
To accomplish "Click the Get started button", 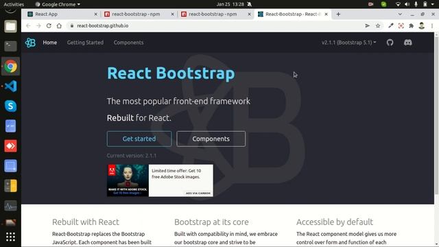I will [x=139, y=139].
